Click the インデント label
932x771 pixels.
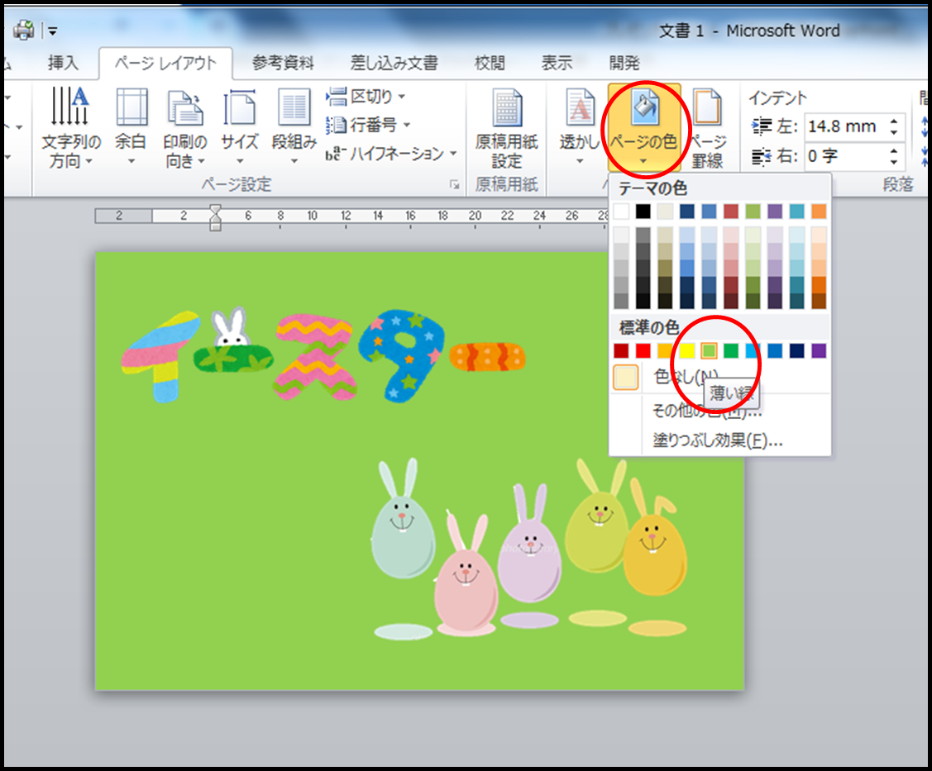click(x=777, y=98)
